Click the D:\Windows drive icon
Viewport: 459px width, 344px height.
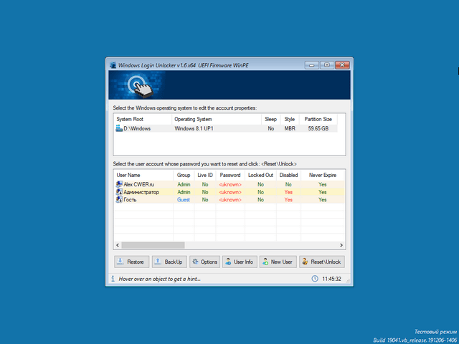point(119,128)
